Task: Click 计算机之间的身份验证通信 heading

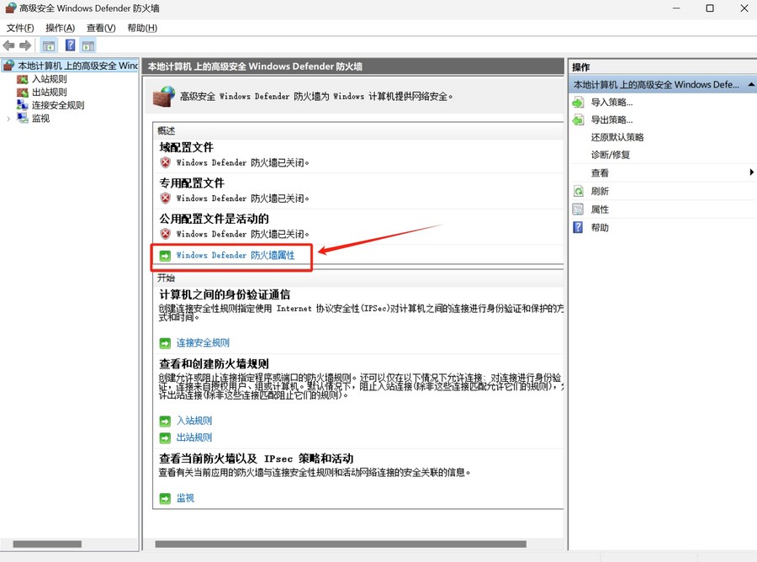Action: point(225,294)
